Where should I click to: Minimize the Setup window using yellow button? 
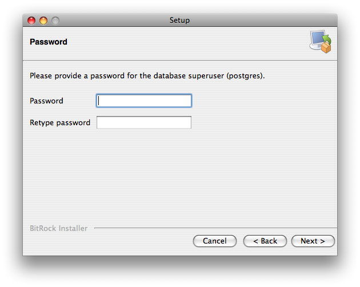[43, 21]
